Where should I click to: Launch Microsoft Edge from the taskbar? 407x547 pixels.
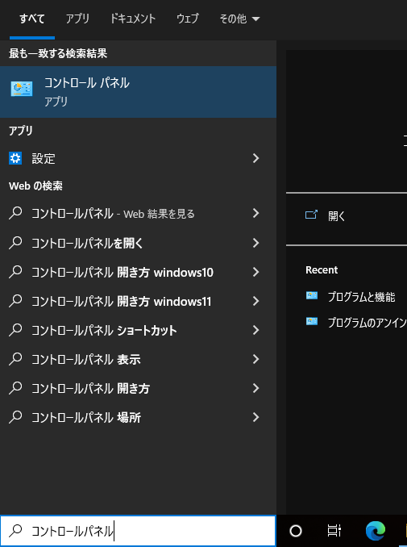tap(376, 531)
